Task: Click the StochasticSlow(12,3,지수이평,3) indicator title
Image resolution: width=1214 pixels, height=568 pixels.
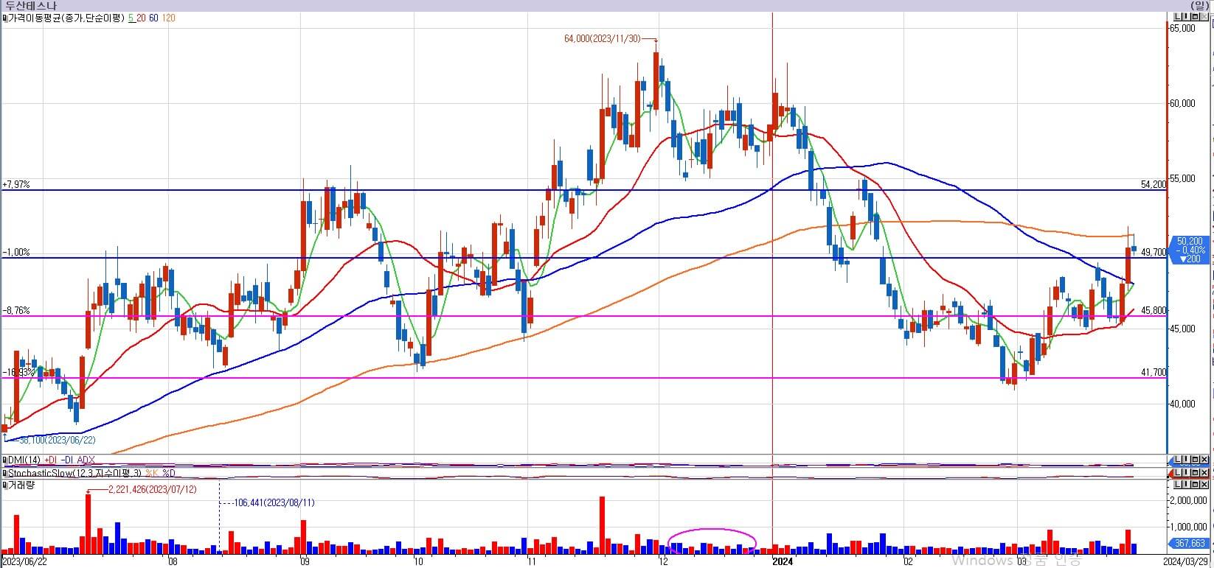Action: [74, 473]
